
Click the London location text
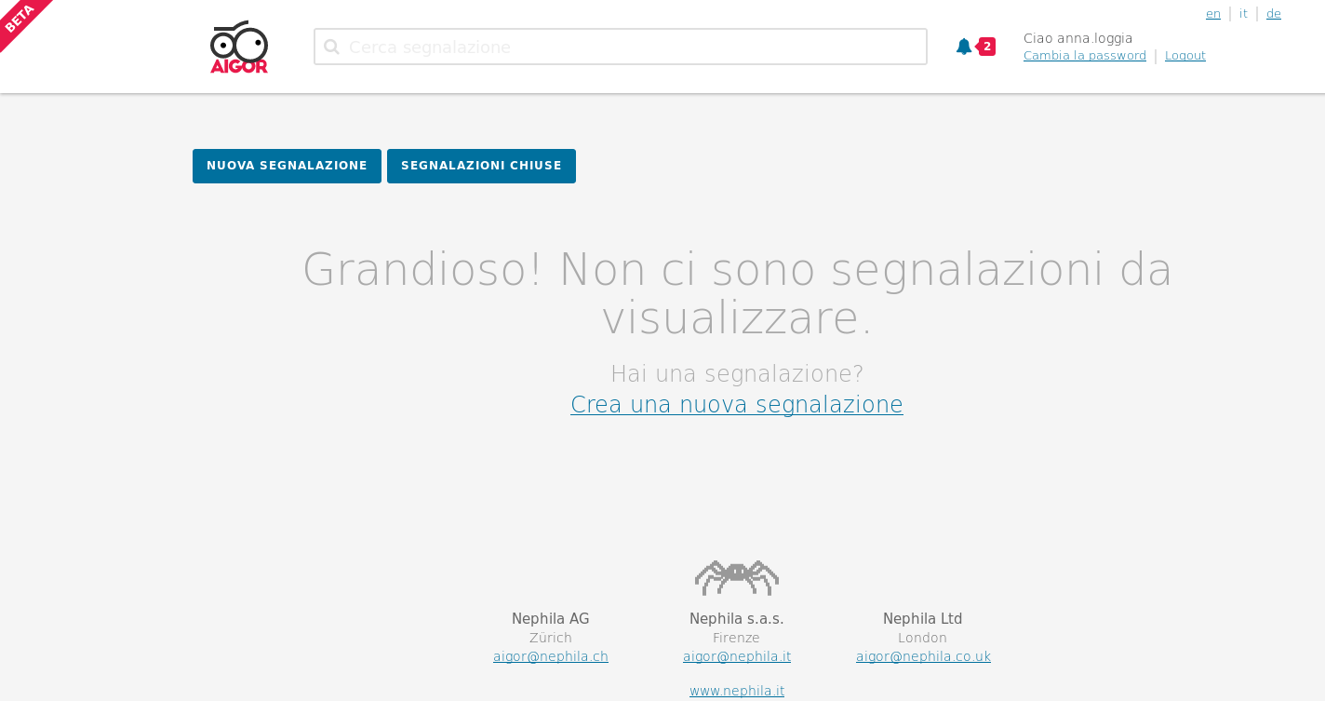tap(923, 638)
